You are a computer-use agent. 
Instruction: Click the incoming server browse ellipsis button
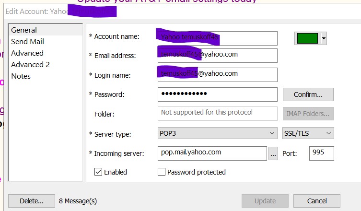coord(273,153)
